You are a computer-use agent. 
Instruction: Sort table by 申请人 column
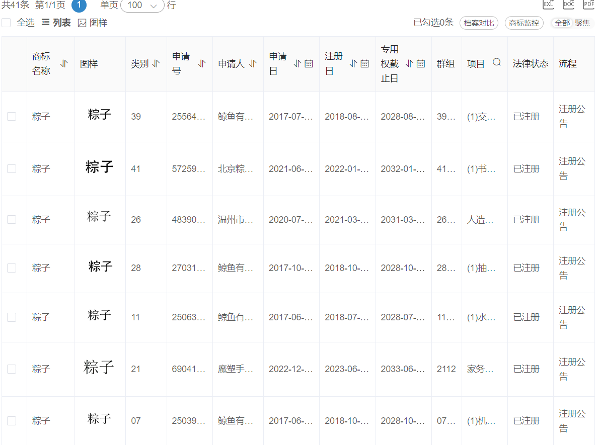click(x=253, y=63)
